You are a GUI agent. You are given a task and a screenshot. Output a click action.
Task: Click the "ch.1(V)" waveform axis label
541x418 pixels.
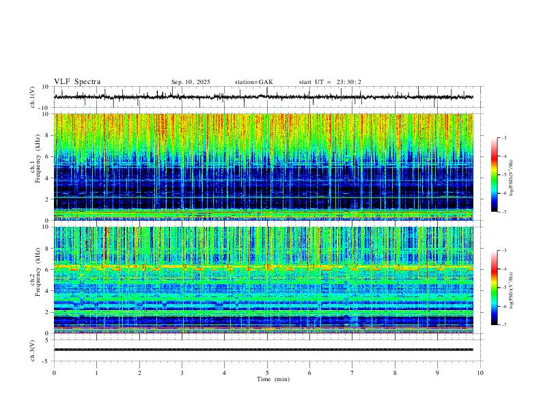33,97
